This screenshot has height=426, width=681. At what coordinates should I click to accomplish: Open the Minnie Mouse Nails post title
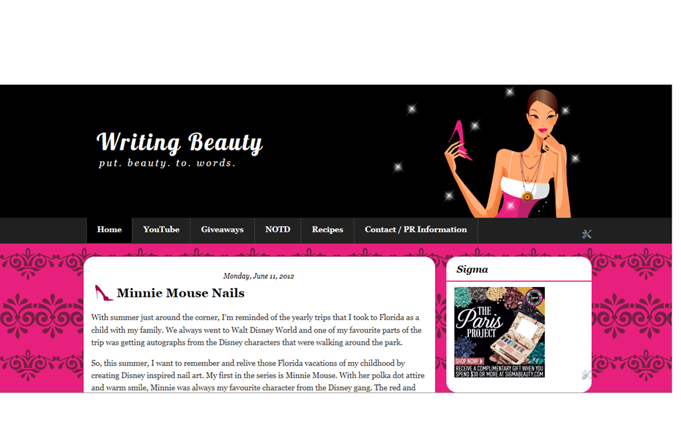[x=181, y=293]
